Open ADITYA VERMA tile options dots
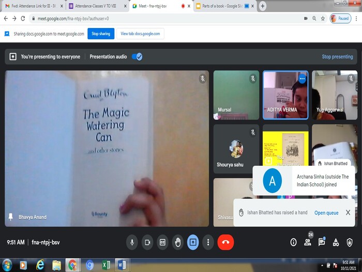 coord(302,79)
